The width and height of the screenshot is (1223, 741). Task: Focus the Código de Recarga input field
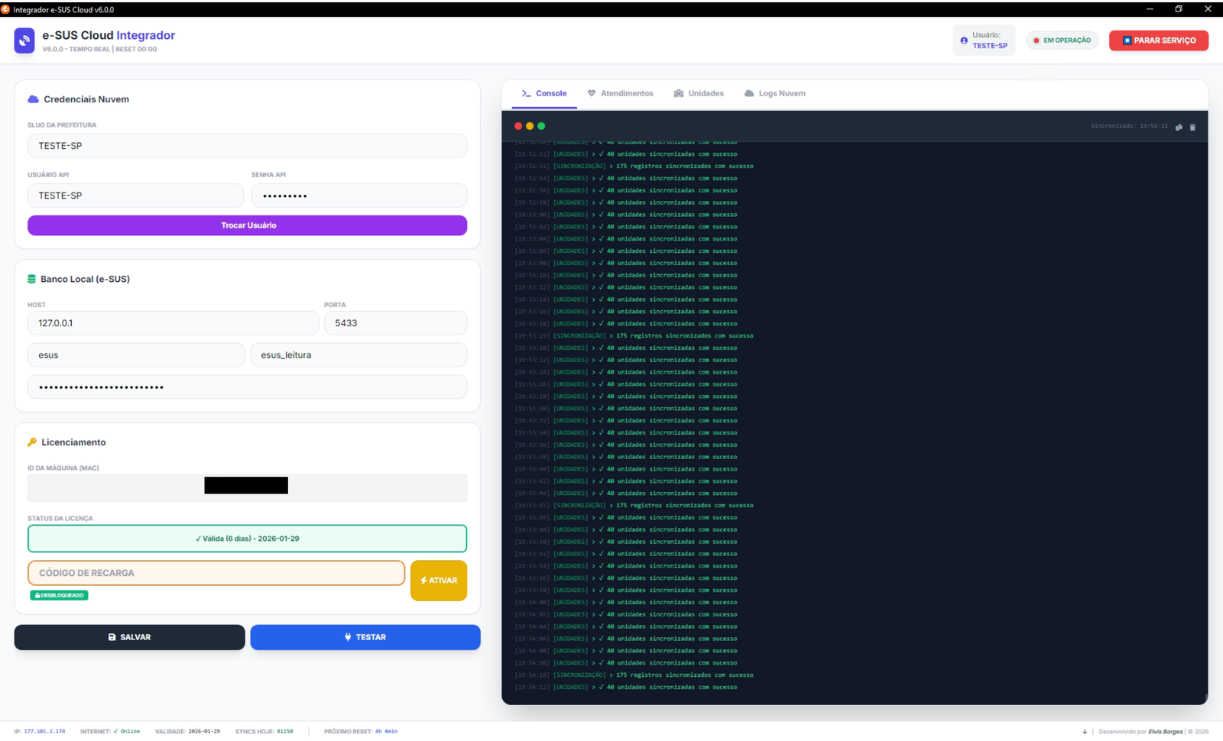[216, 573]
